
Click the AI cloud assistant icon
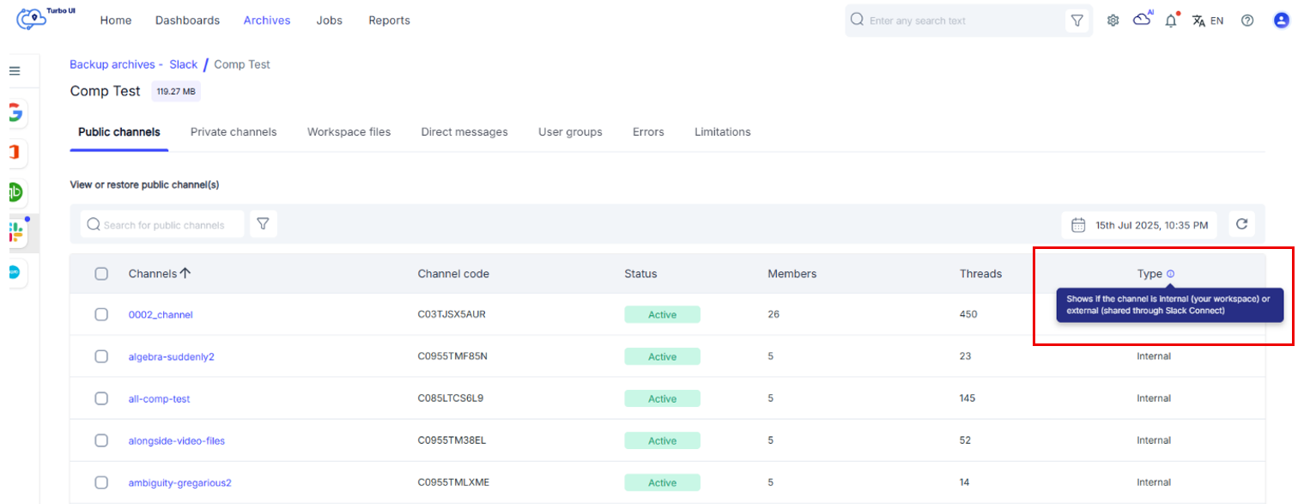coord(1142,20)
